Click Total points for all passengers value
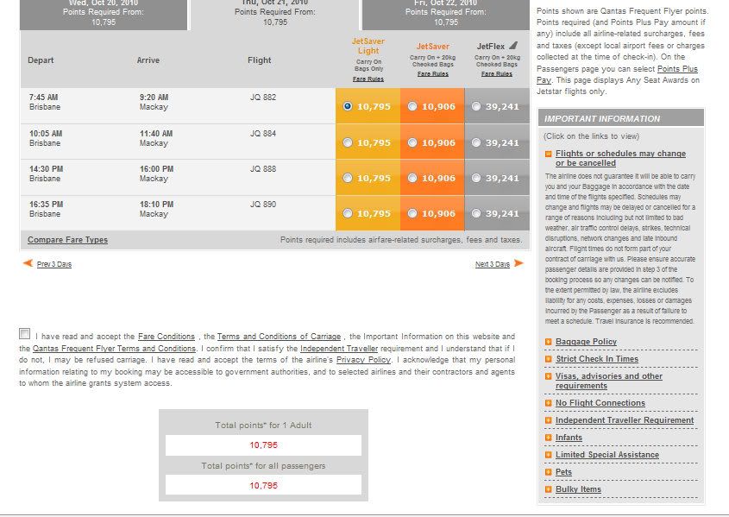The width and height of the screenshot is (729, 517). tap(263, 485)
